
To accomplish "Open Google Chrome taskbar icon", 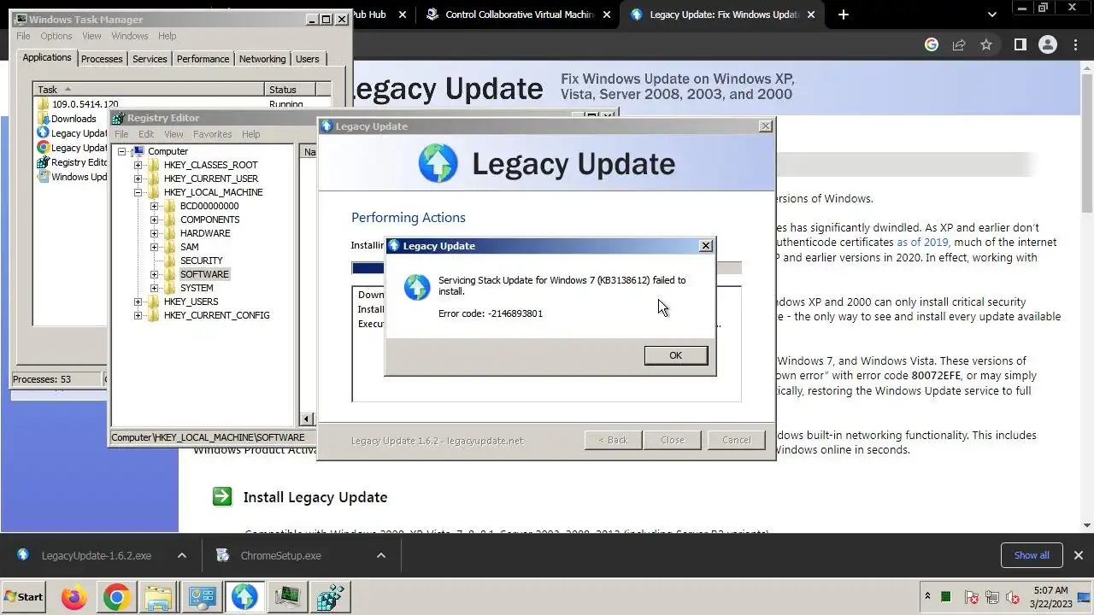I will tap(116, 597).
